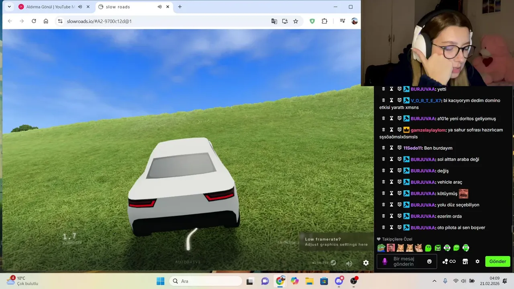This screenshot has height=289, width=514.
Task: Open system volume tray icon
Action: [x=463, y=281]
